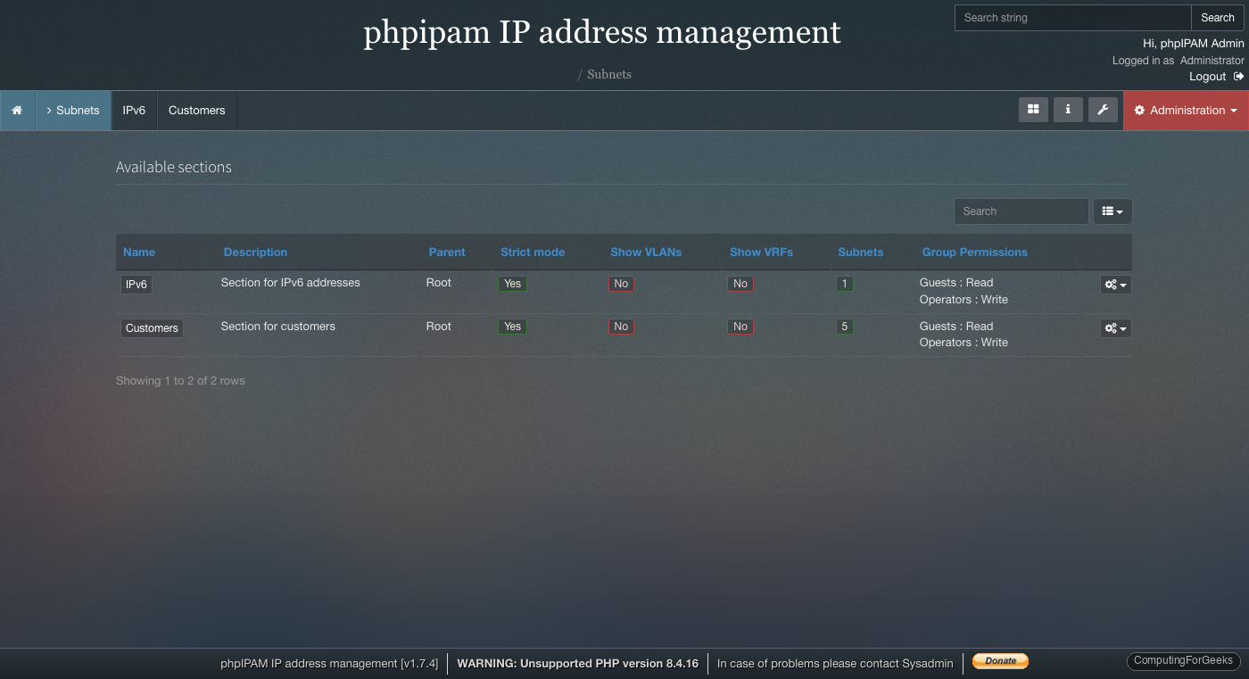The image size is (1249, 679).
Task: Enable Show VRFs for the IPv6 section
Action: 740,283
